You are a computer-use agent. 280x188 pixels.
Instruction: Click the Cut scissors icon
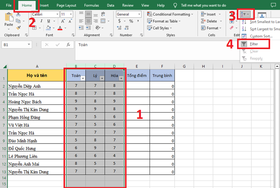pos(18,14)
